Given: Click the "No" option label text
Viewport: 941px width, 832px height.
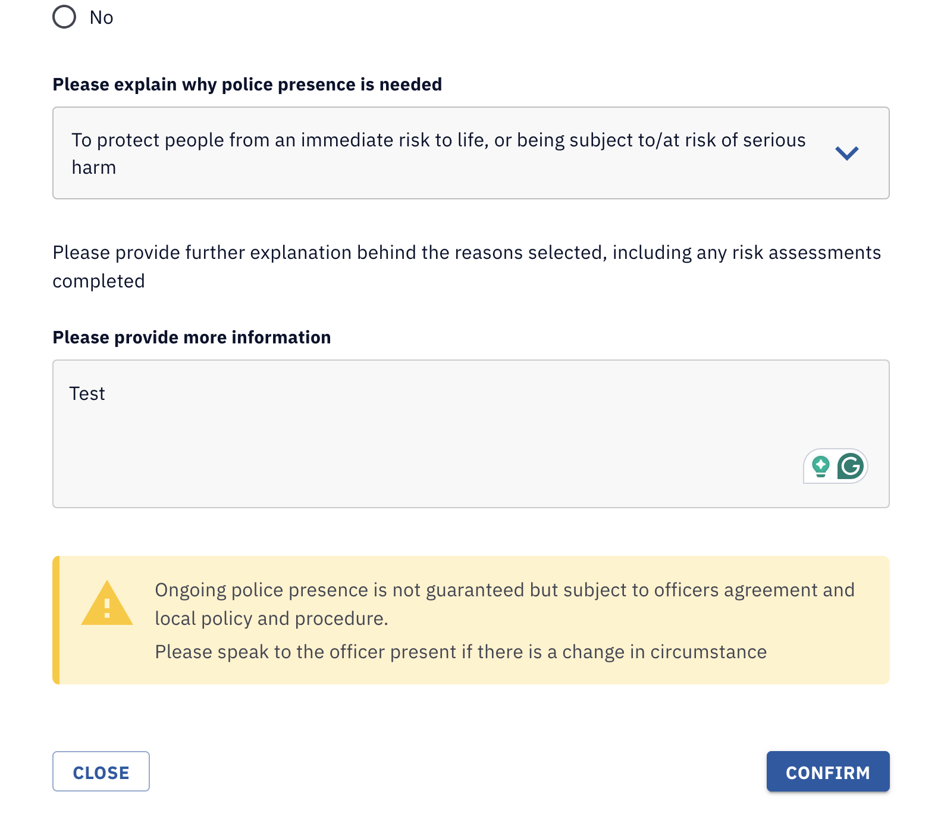Looking at the screenshot, I should pyautogui.click(x=101, y=18).
